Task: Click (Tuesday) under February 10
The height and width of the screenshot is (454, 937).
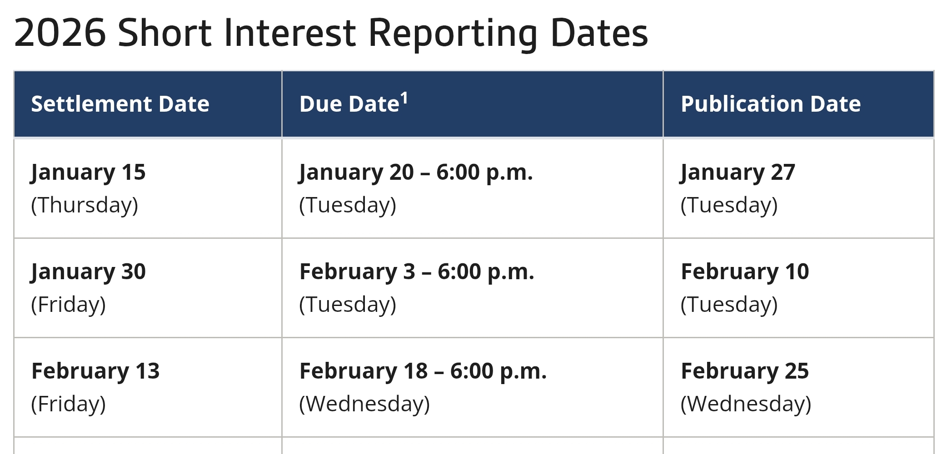Action: [x=729, y=304]
